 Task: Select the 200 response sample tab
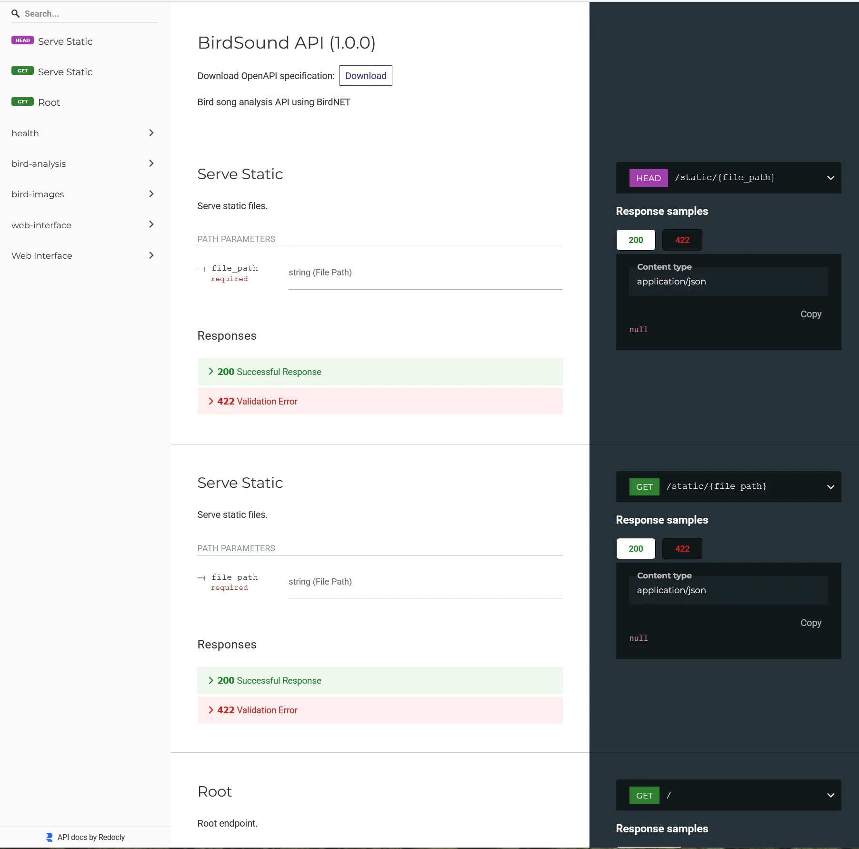(x=635, y=240)
